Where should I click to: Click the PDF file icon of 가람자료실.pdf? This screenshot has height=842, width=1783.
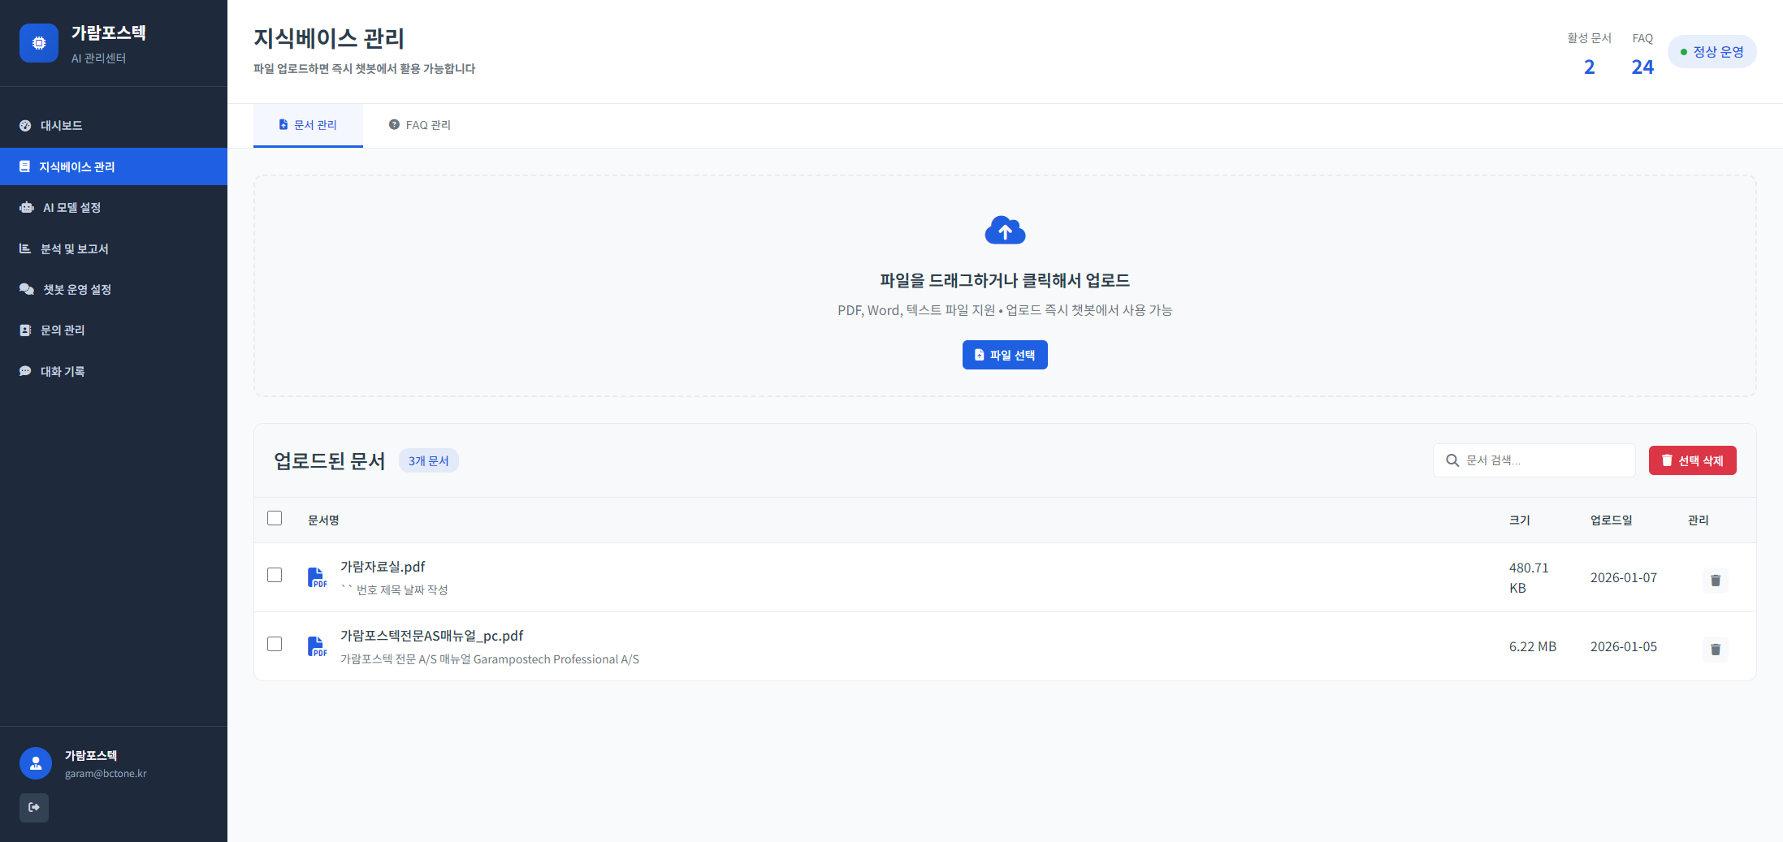coord(317,577)
